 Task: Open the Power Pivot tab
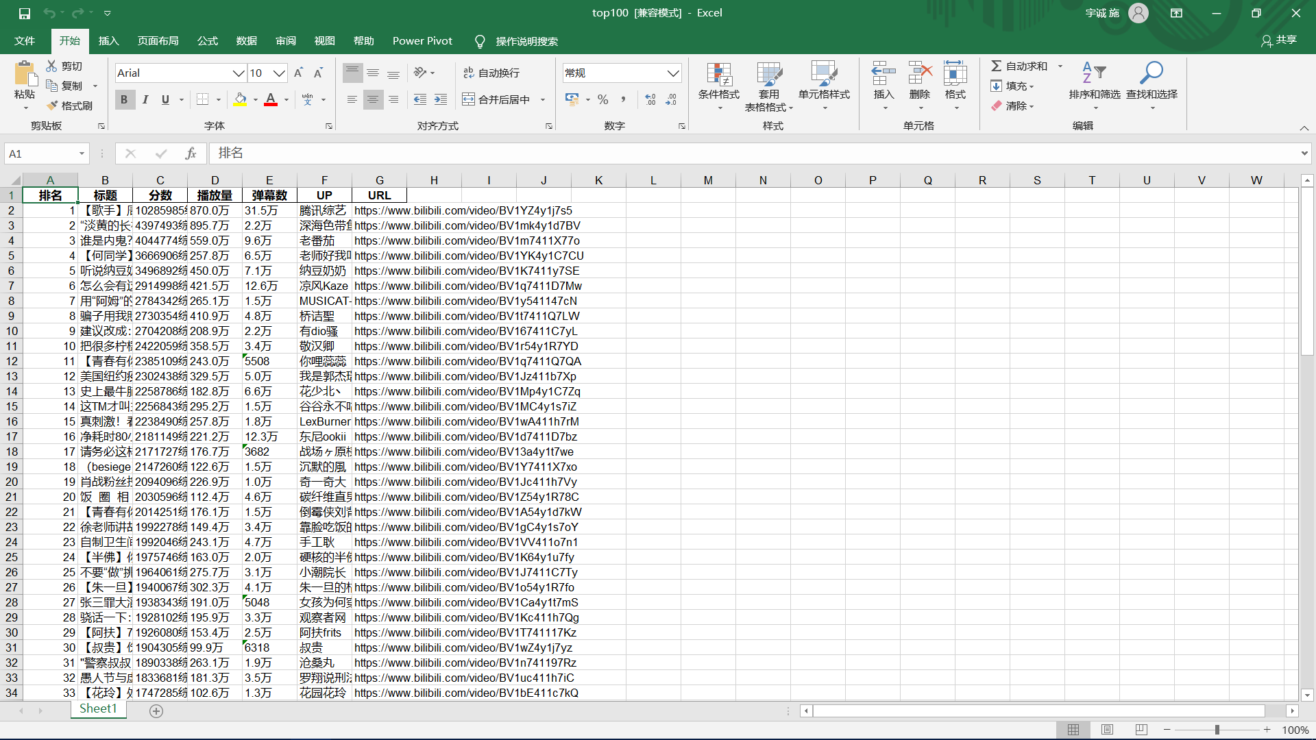click(422, 41)
